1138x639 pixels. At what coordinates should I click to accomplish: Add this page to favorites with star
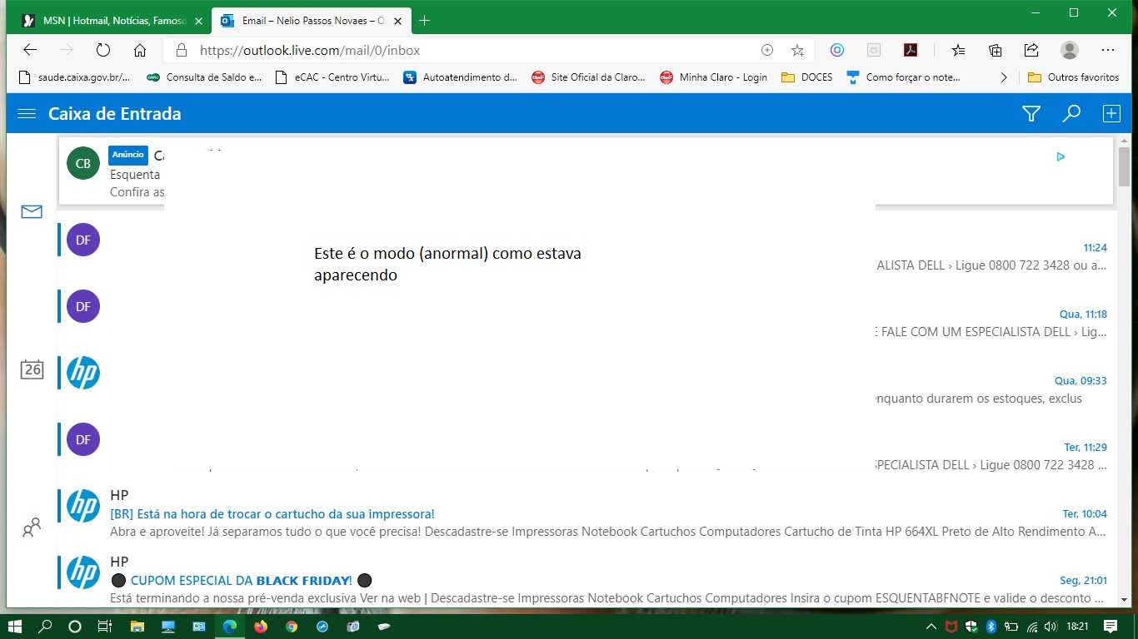(797, 50)
